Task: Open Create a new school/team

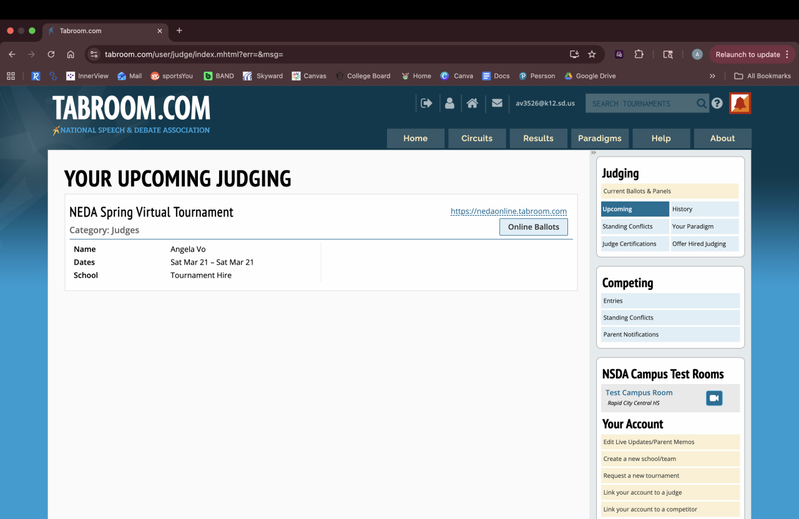Action: [670, 458]
